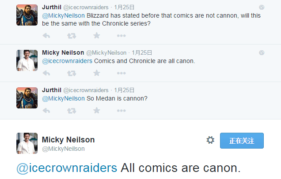Favorite the Medan is cannon tweet
The height and width of the screenshot is (179, 281).
[x=96, y=111]
